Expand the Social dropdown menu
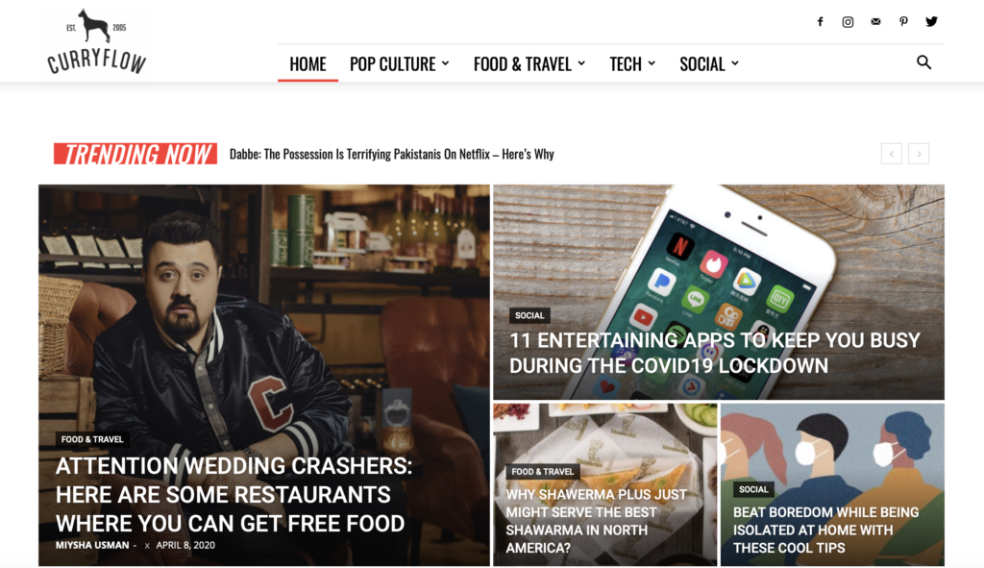This screenshot has height=568, width=984. pyautogui.click(x=709, y=64)
